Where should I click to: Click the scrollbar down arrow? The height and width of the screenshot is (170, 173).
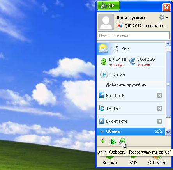tap(168, 132)
